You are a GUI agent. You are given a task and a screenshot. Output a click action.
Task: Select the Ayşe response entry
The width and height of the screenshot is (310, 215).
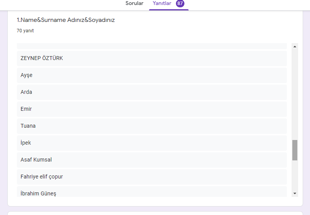point(152,75)
